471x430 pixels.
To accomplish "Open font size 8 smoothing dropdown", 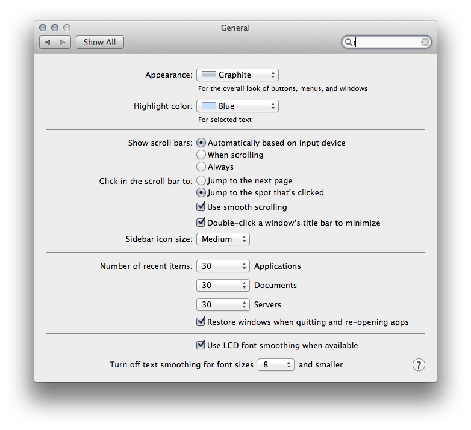I will coord(276,364).
